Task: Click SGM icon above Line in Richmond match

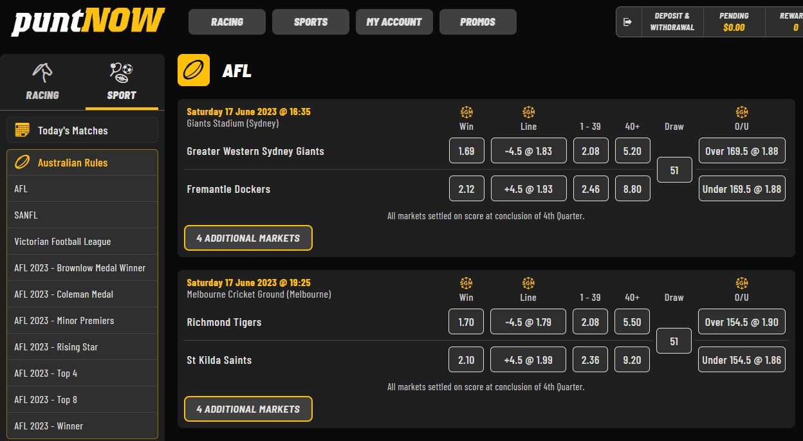Action: pyautogui.click(x=528, y=283)
